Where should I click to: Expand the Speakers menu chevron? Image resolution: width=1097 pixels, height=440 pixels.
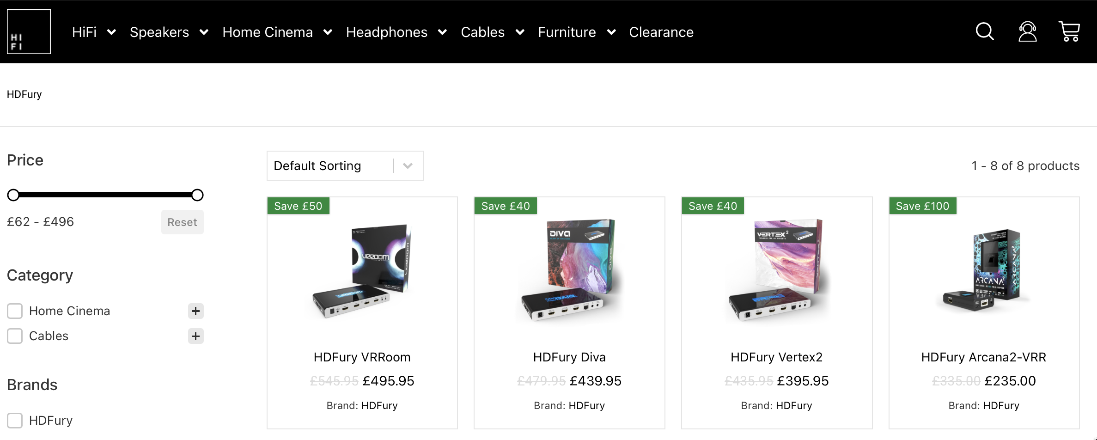tap(204, 32)
